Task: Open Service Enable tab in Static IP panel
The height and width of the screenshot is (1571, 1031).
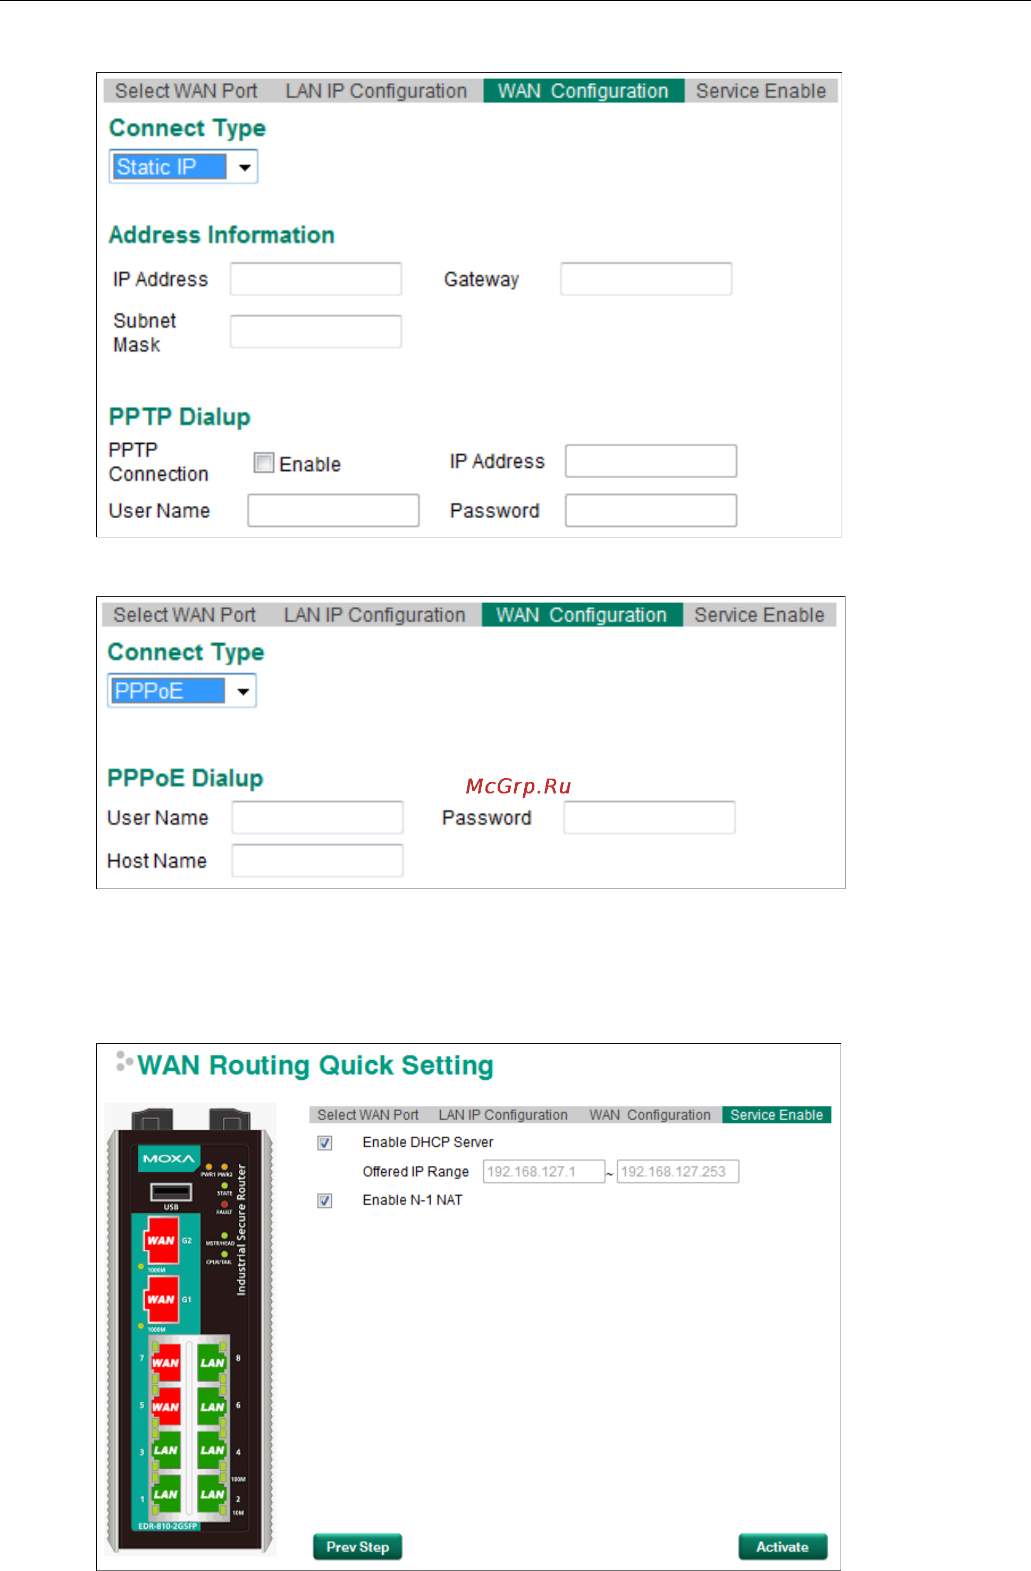Action: 761,91
